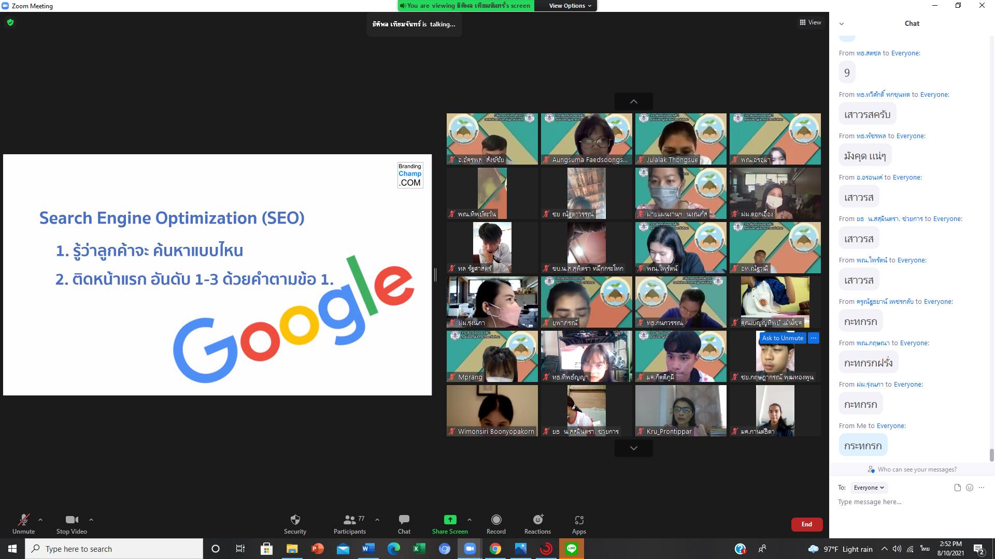The width and height of the screenshot is (995, 559).
Task: Open Cortana circle icon on taskbar
Action: click(x=216, y=549)
